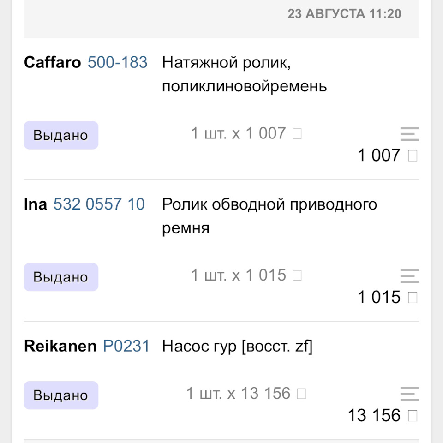Viewport: 443px width, 443px height.
Task: Follow the P0231 part number link
Action: 126,346
